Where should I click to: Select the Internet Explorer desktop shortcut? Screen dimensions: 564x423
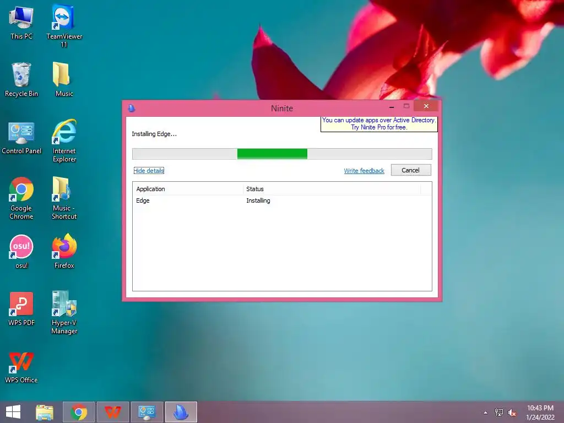click(64, 140)
